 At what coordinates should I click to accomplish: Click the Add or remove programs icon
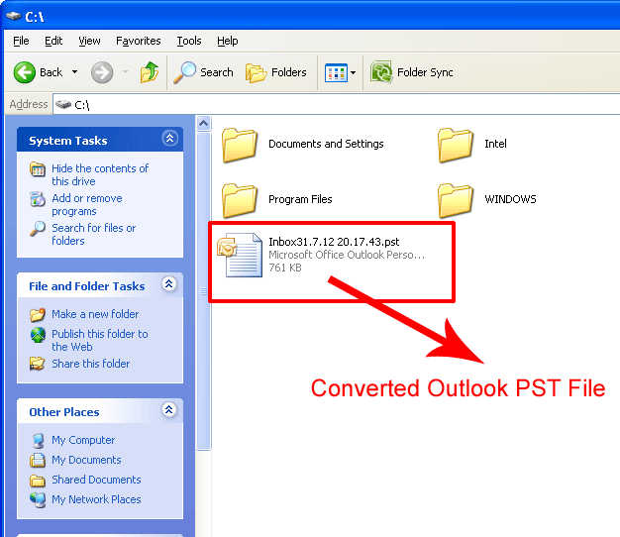click(38, 199)
